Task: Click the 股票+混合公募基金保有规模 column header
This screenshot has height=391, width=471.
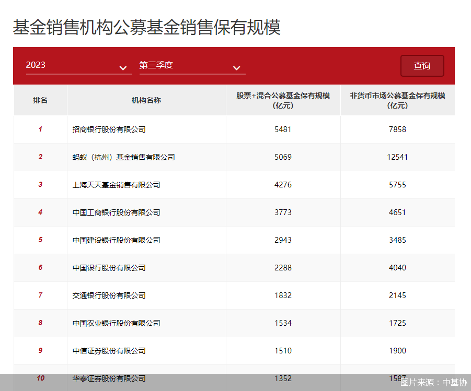Action: (283, 100)
